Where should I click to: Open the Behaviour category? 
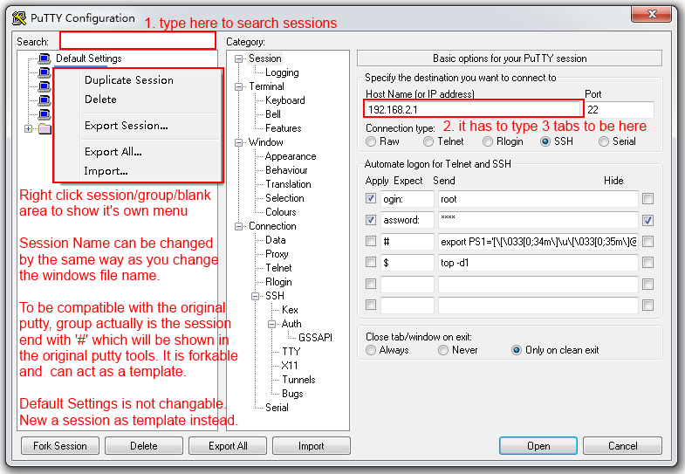tap(286, 170)
